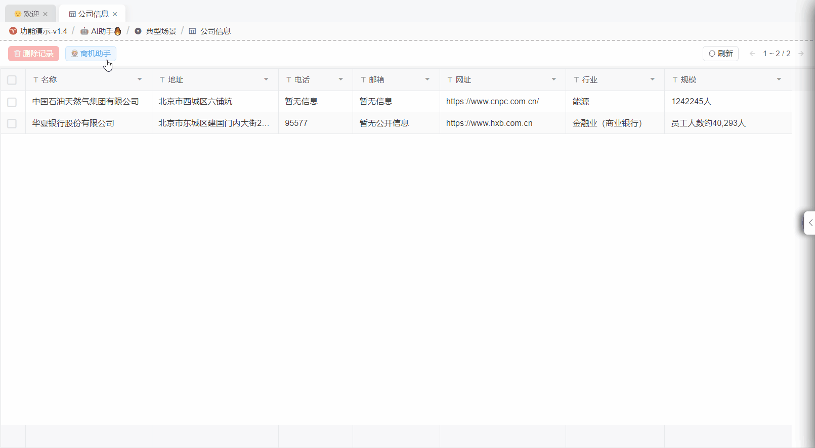This screenshot has height=448, width=815.
Task: Select address cell 北京市西城区六铺炕
Action: click(216, 102)
